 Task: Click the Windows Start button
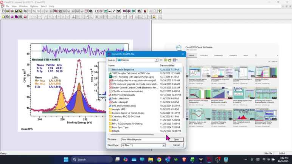tap(66, 159)
